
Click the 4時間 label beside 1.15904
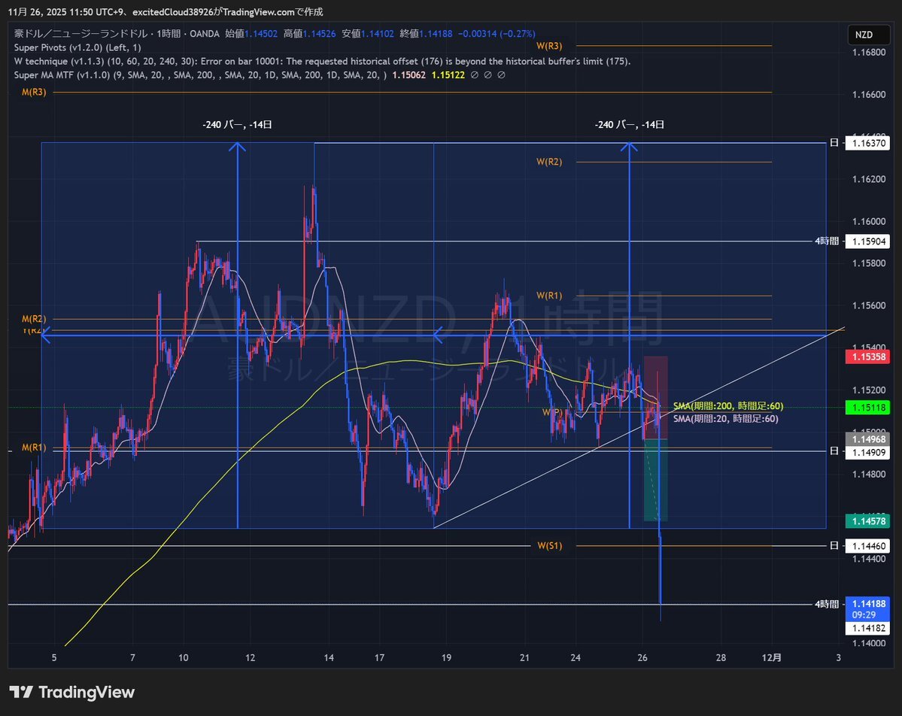(827, 241)
